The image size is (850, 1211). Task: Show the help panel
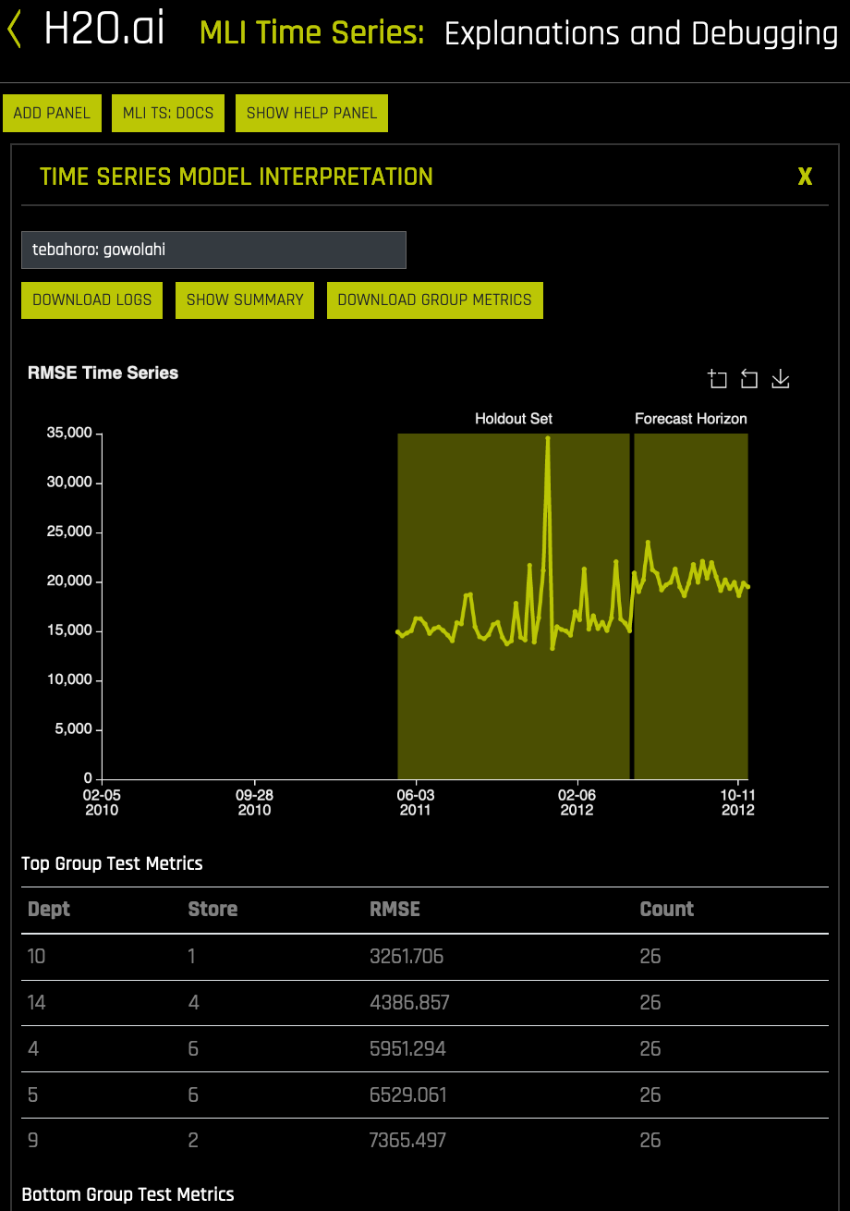[x=311, y=112]
